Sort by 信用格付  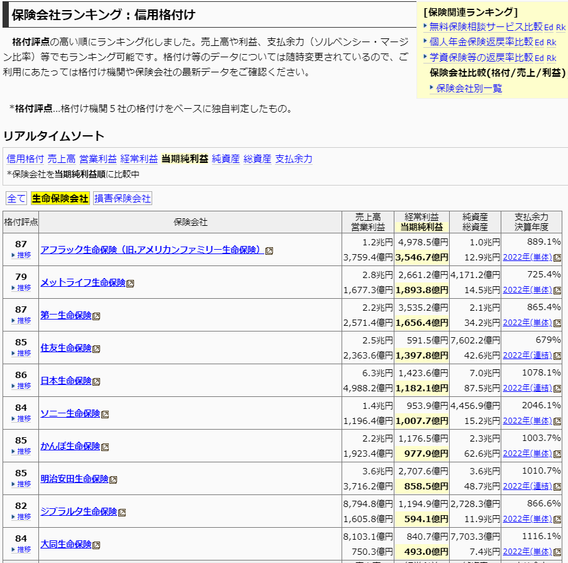click(x=25, y=159)
